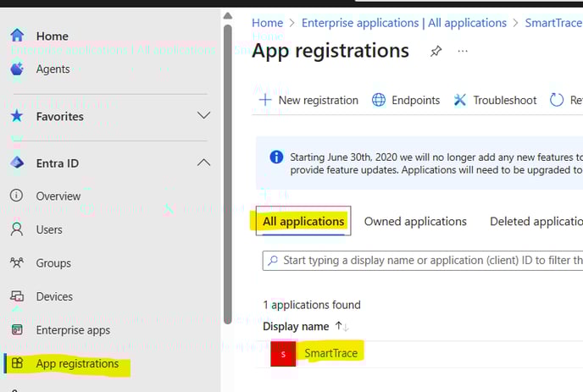Select the All applications tab

click(x=303, y=221)
